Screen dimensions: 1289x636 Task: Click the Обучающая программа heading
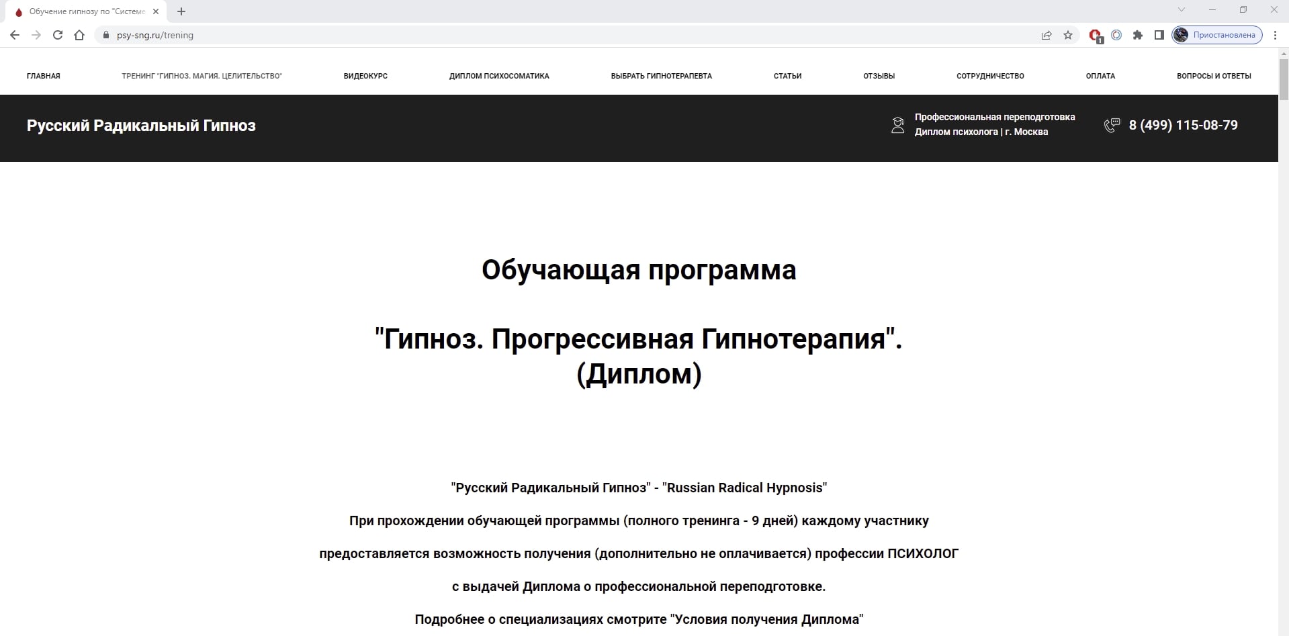click(639, 270)
